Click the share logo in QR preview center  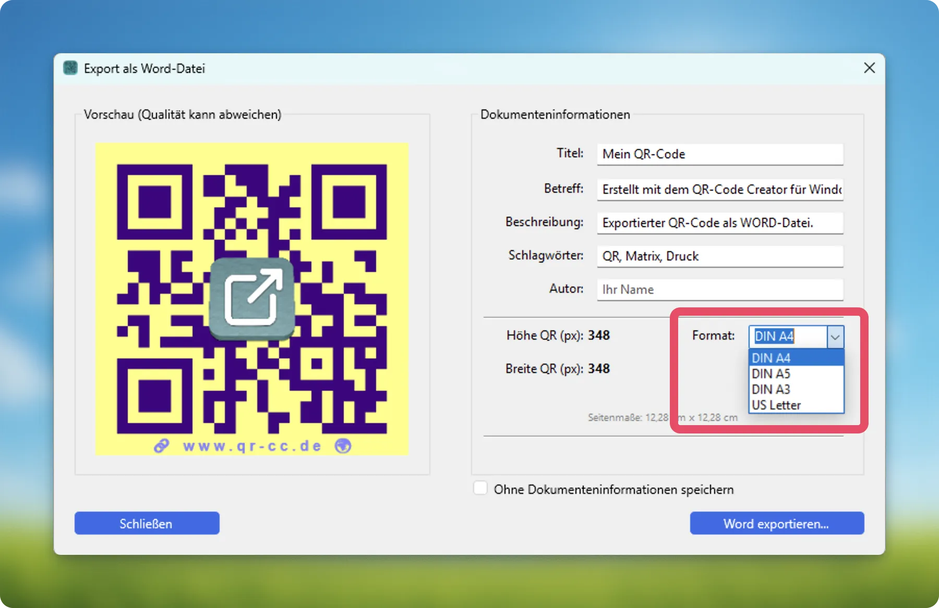point(252,299)
